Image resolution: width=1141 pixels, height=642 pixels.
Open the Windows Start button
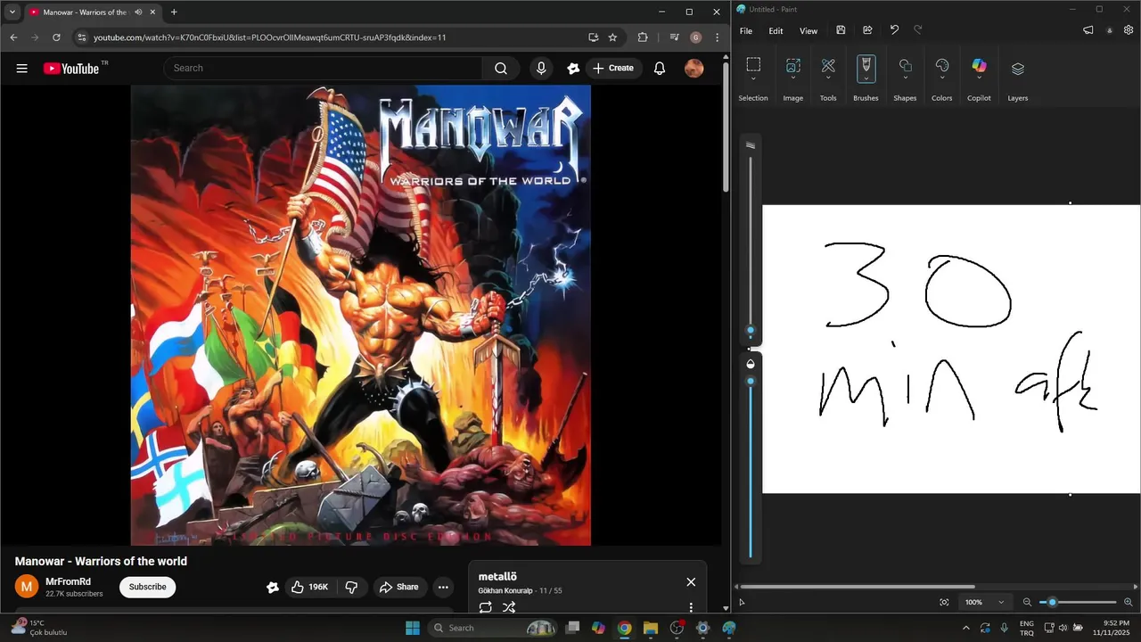(413, 628)
